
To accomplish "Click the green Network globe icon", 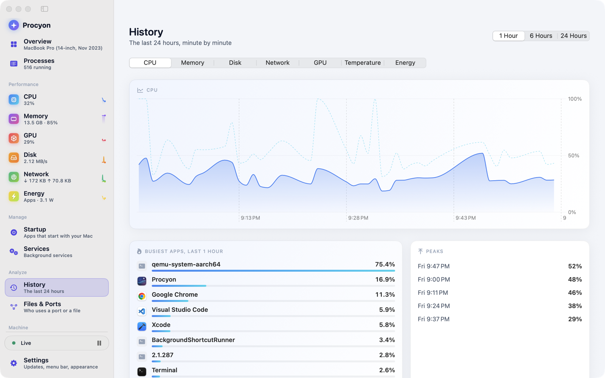I will [x=14, y=177].
